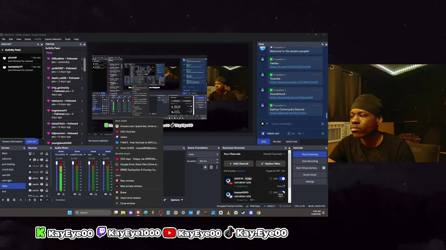Open Scene Collection menu
The image size is (446, 250).
pyautogui.click(x=53, y=39)
